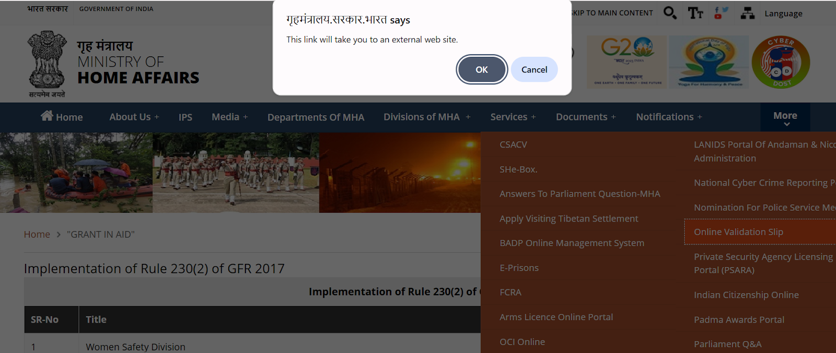836x353 pixels.
Task: Expand the About Us menu
Action: (x=134, y=117)
